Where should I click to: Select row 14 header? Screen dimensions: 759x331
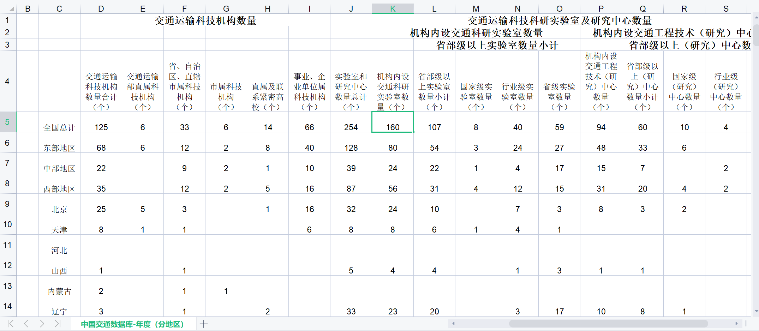[7, 306]
